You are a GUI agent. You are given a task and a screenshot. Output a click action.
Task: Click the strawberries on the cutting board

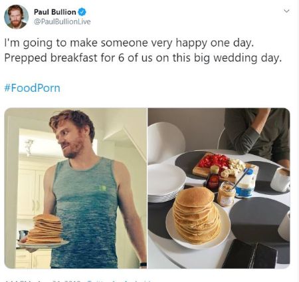[x=213, y=160]
